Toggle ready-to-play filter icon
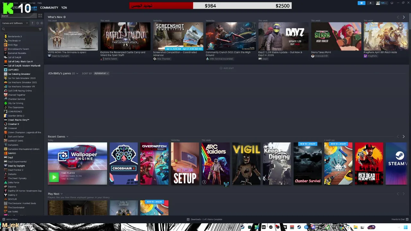Image resolution: width=411 pixels, height=231 pixels. point(42,23)
